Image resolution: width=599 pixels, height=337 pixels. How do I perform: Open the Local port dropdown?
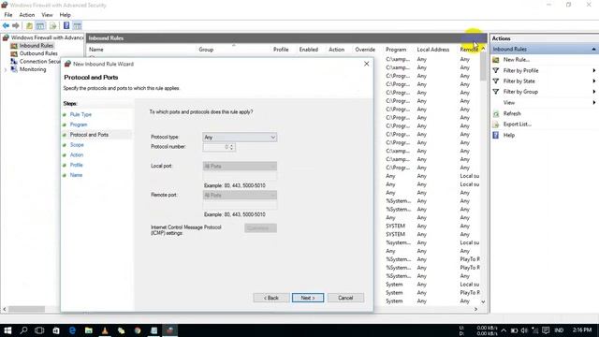[240, 167]
